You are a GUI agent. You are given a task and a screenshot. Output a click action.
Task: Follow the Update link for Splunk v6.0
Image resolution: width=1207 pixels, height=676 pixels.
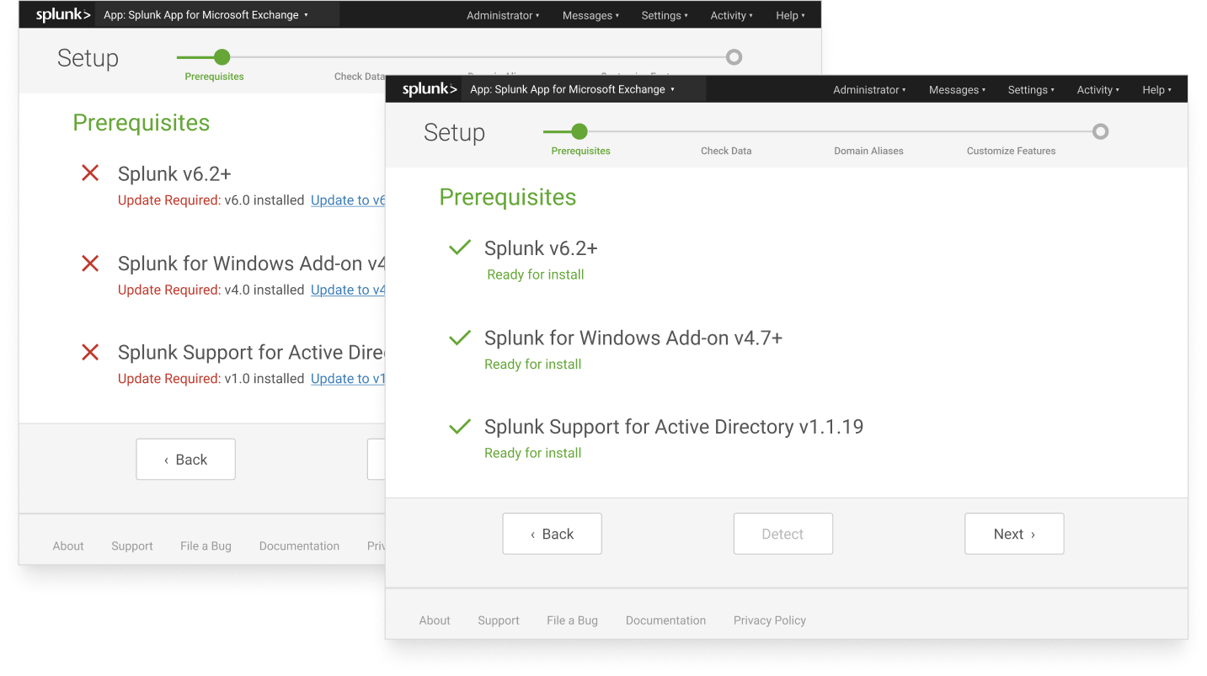(348, 200)
